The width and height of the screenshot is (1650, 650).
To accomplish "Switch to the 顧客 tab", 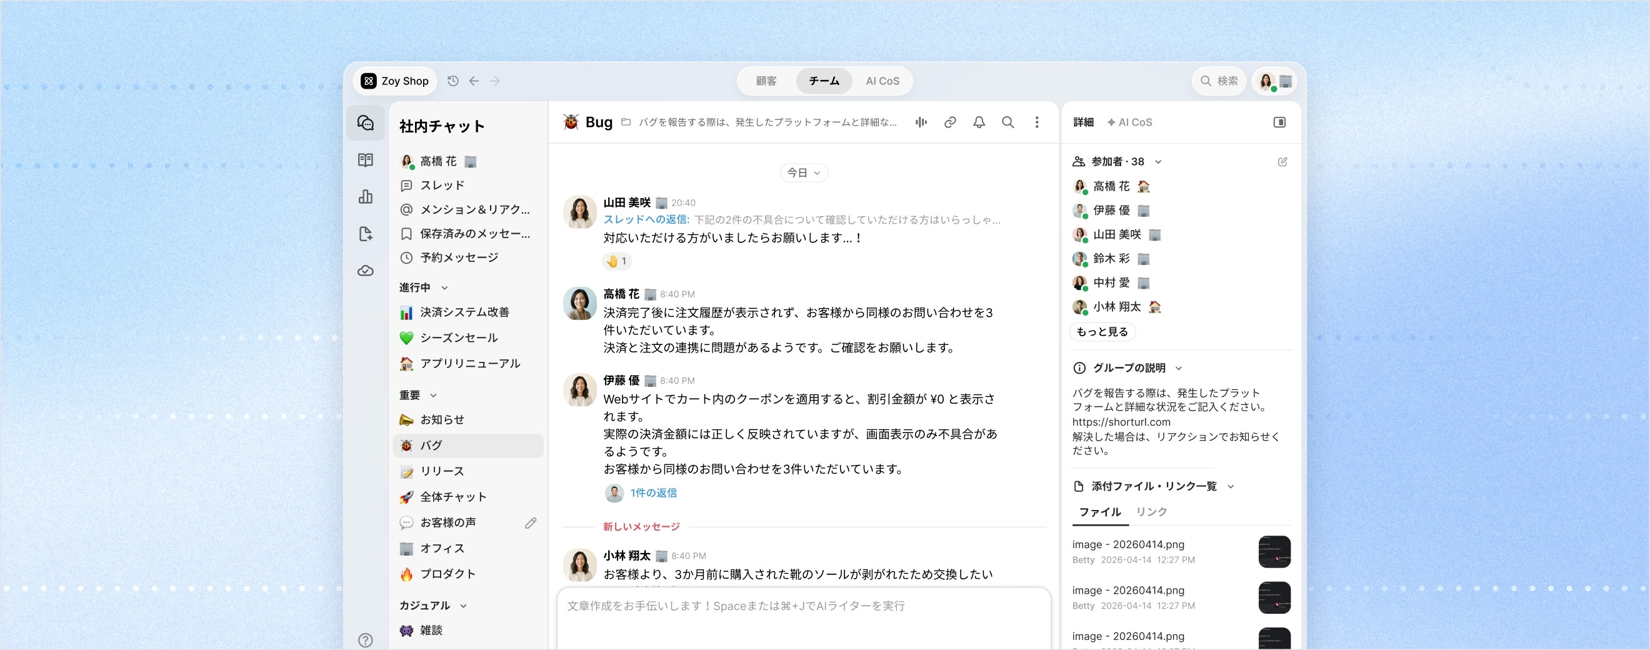I will point(766,81).
